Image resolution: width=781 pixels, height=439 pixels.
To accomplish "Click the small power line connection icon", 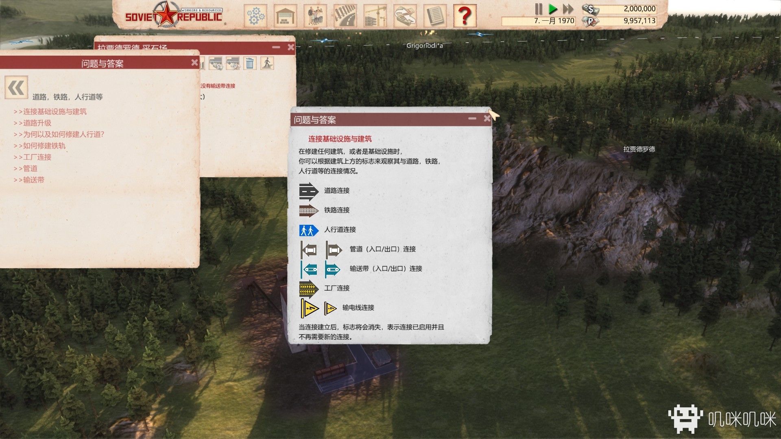I will (330, 309).
